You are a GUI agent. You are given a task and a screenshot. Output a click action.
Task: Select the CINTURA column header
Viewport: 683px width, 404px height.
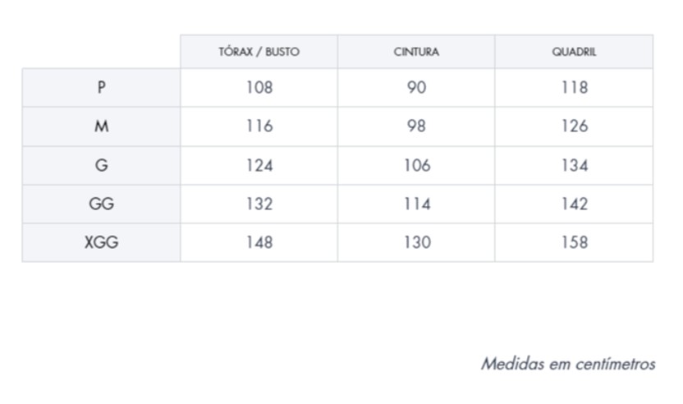(416, 52)
